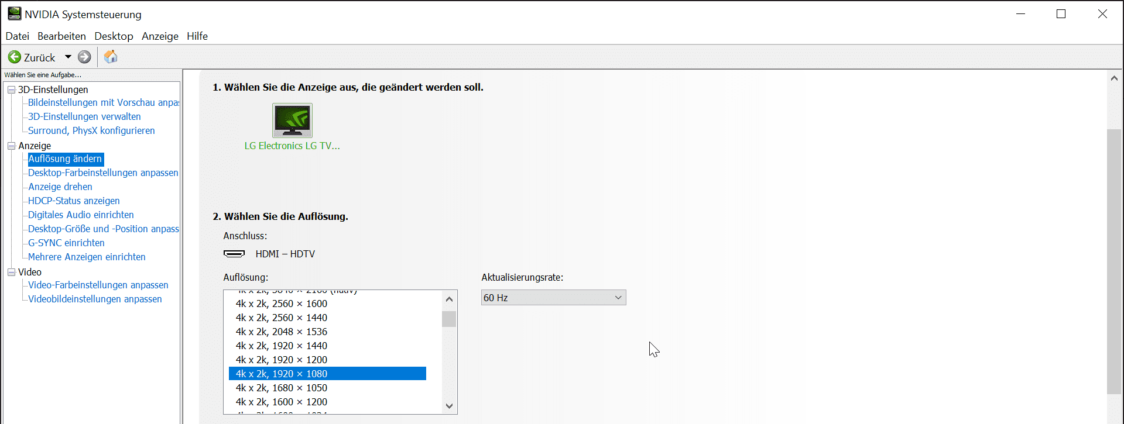Select resolution 1920 × 1440
1124x424 pixels.
point(327,346)
